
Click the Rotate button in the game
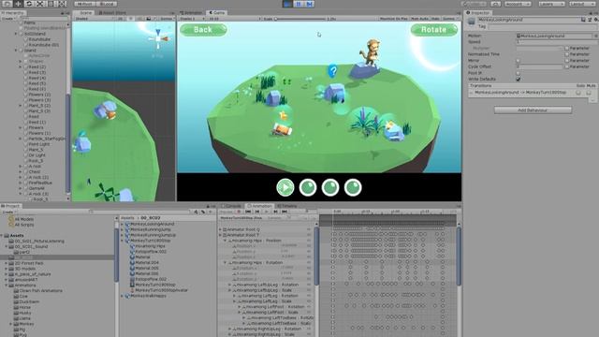(434, 30)
